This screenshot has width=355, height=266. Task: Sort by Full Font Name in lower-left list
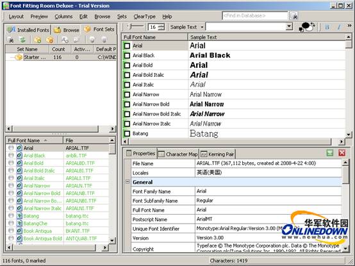pyautogui.click(x=34, y=140)
